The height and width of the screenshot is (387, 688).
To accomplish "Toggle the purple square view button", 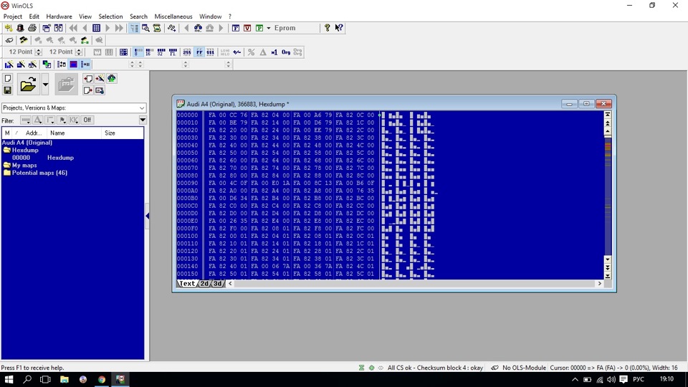I will pyautogui.click(x=73, y=64).
